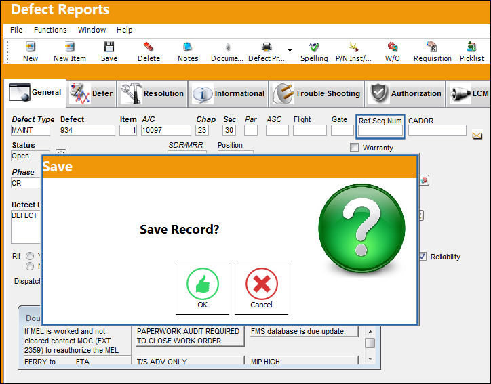
Task: Click the New Item toolbar icon
Action: tap(70, 51)
